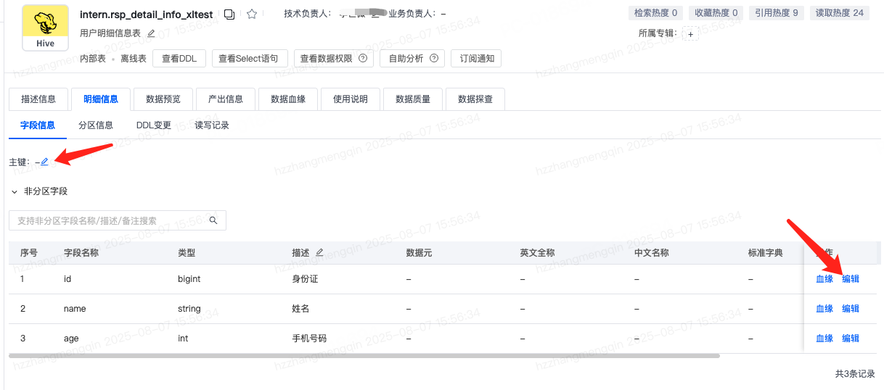Click the Hive table type logo

[x=46, y=28]
